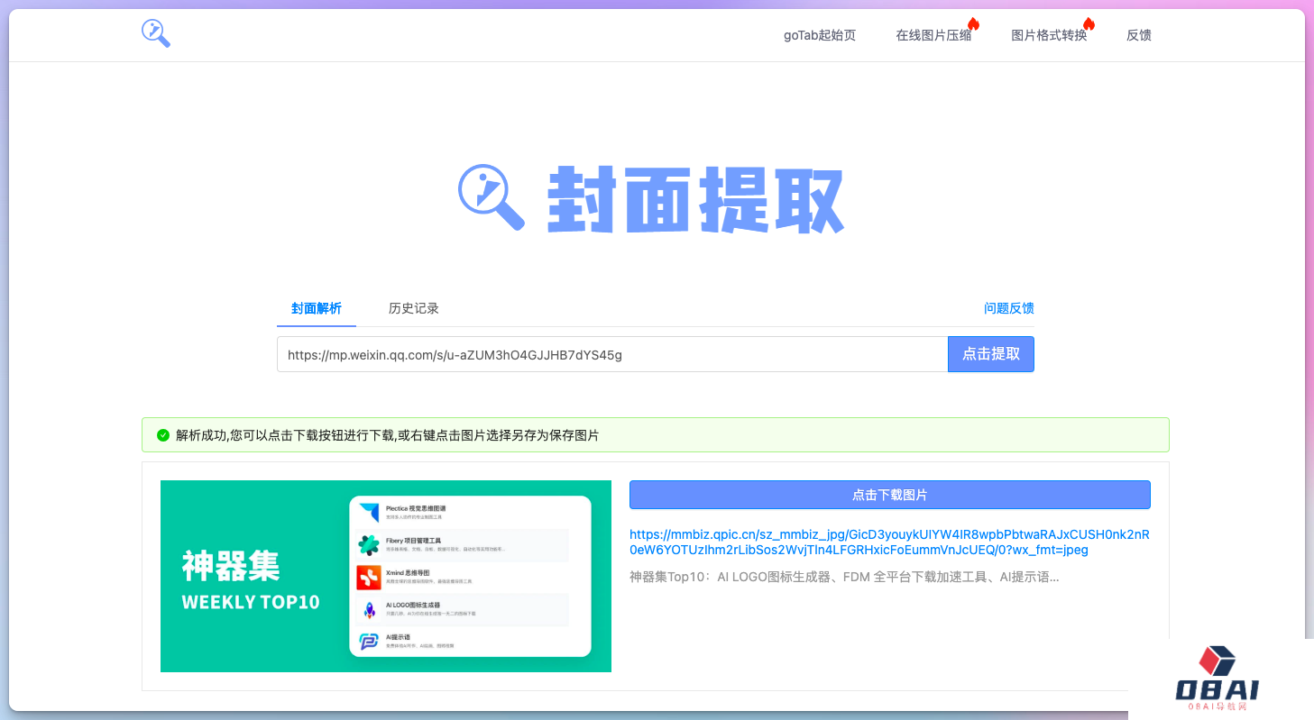Click the 神器集Top10 article title text
1314x720 pixels.
pyautogui.click(x=844, y=577)
